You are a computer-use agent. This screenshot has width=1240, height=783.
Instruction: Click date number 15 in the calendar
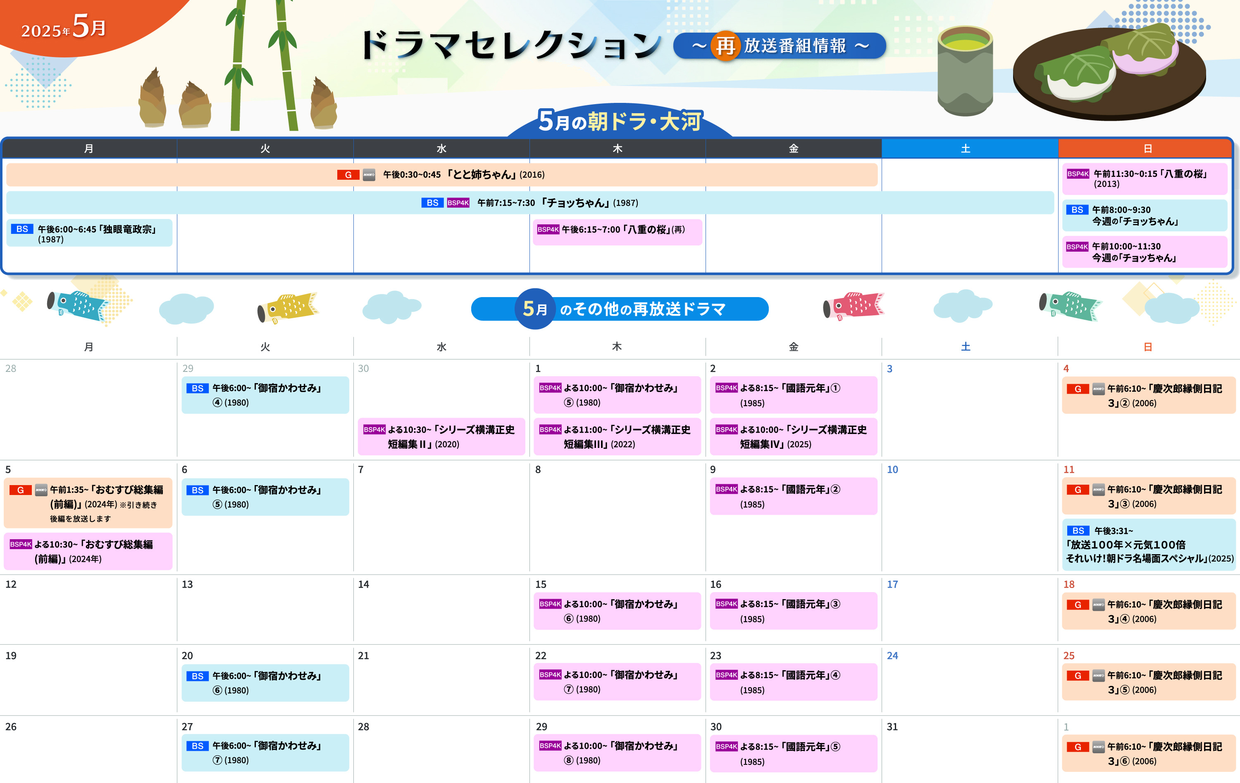coord(541,584)
